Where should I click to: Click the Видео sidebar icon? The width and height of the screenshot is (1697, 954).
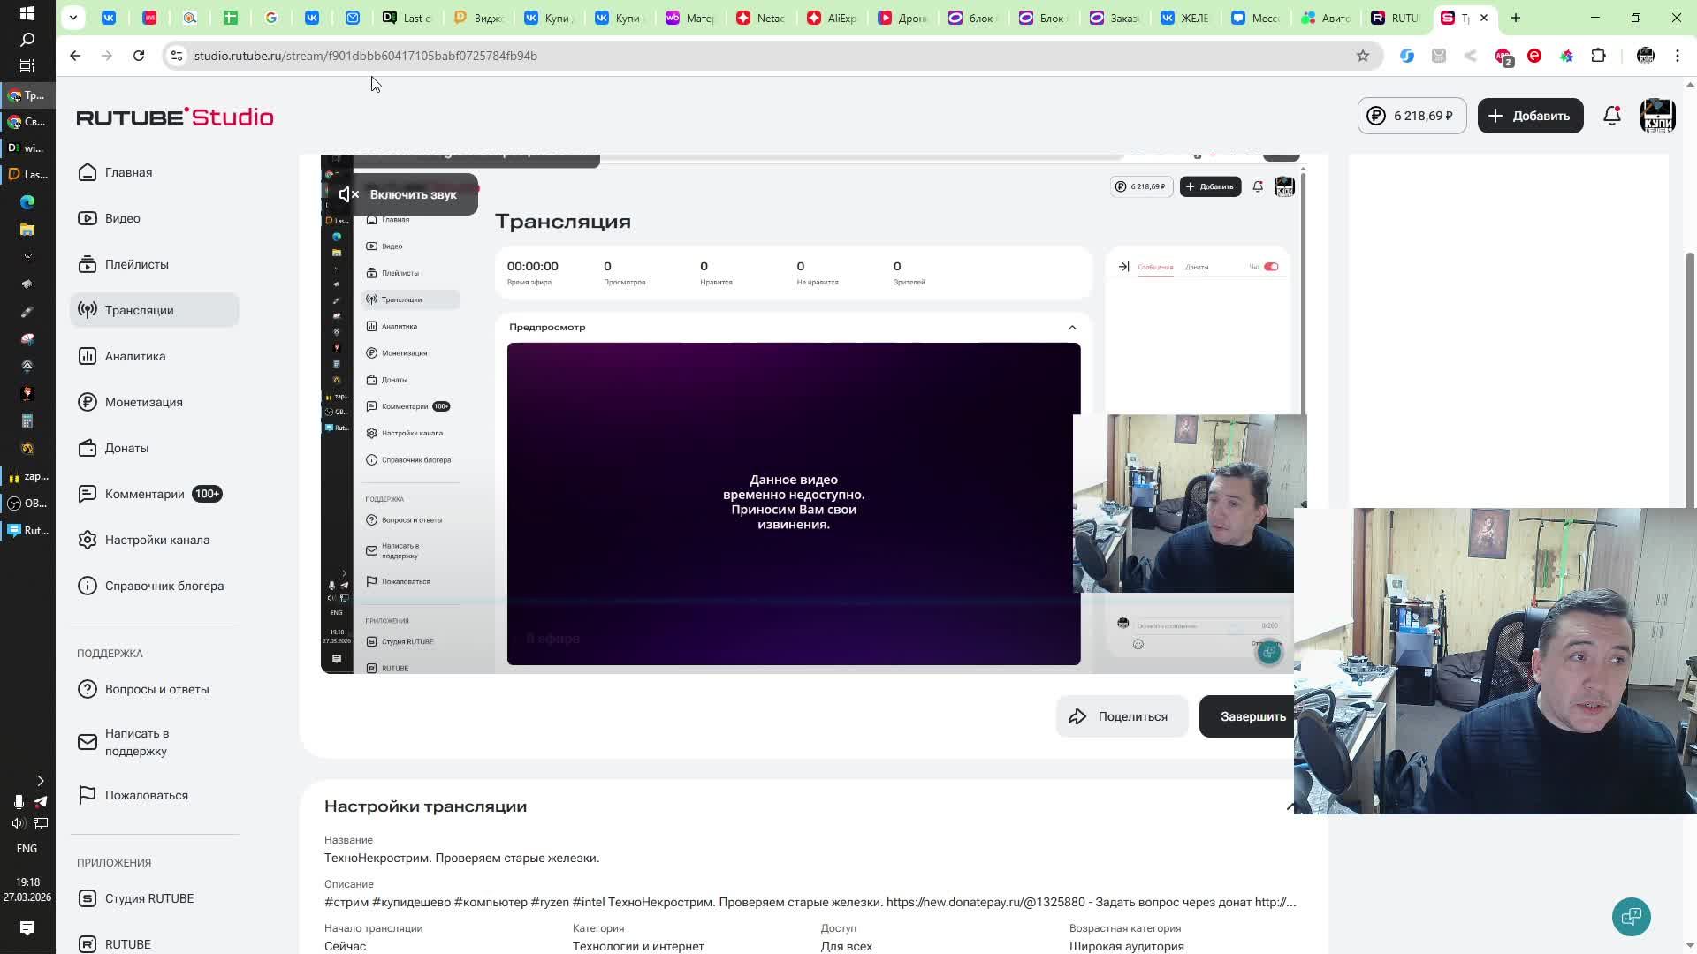[88, 218]
